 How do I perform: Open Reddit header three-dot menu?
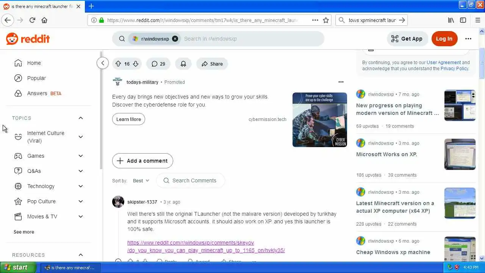click(x=468, y=39)
